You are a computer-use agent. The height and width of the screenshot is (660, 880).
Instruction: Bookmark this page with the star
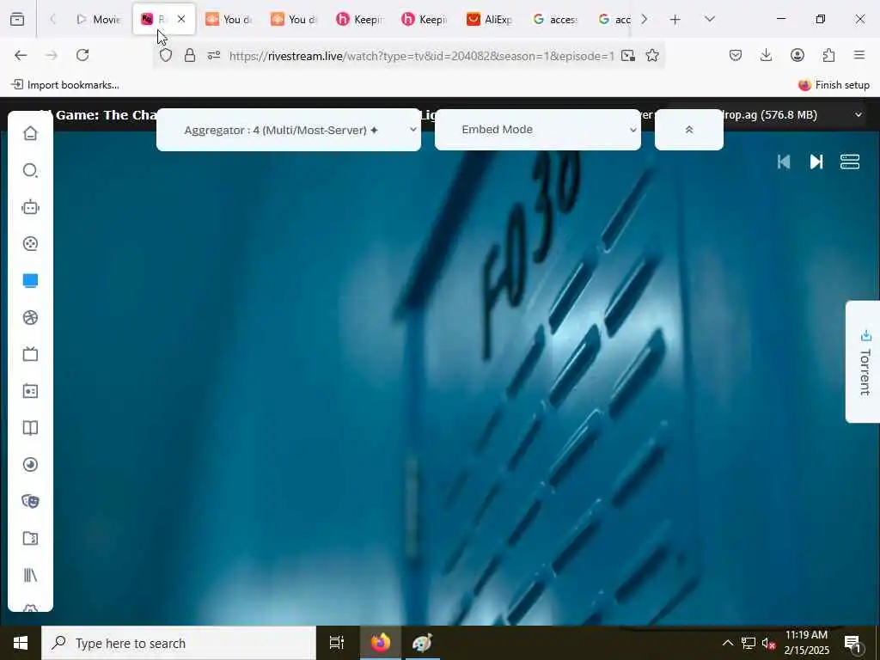652,55
